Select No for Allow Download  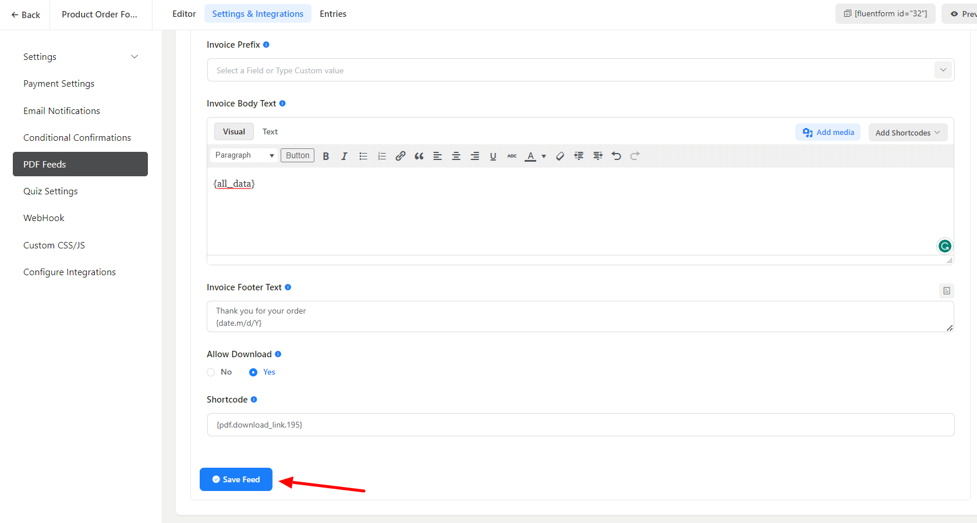[211, 372]
